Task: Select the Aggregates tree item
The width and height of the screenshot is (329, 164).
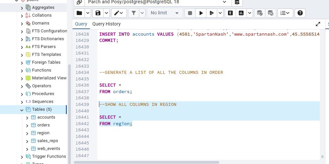Action: pyautogui.click(x=43, y=8)
